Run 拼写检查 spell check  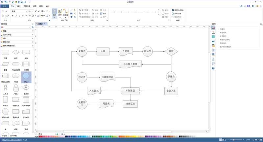(177, 13)
